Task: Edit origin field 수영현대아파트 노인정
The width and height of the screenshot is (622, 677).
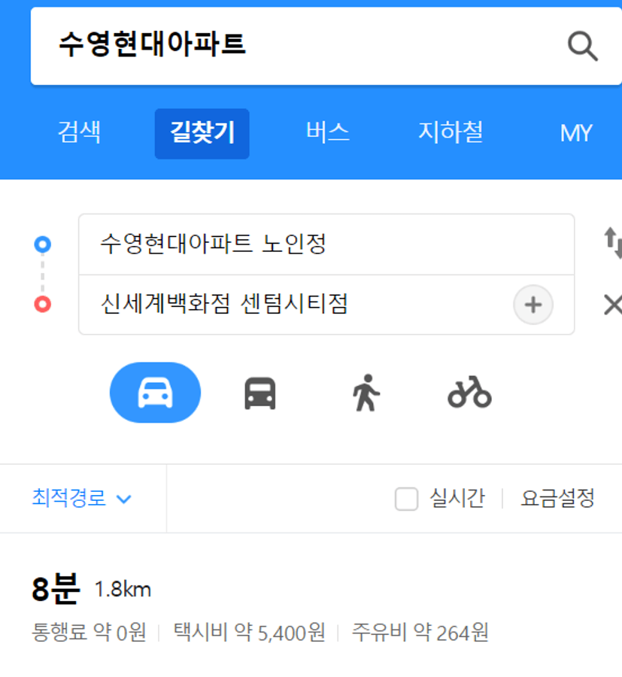Action: (x=326, y=244)
